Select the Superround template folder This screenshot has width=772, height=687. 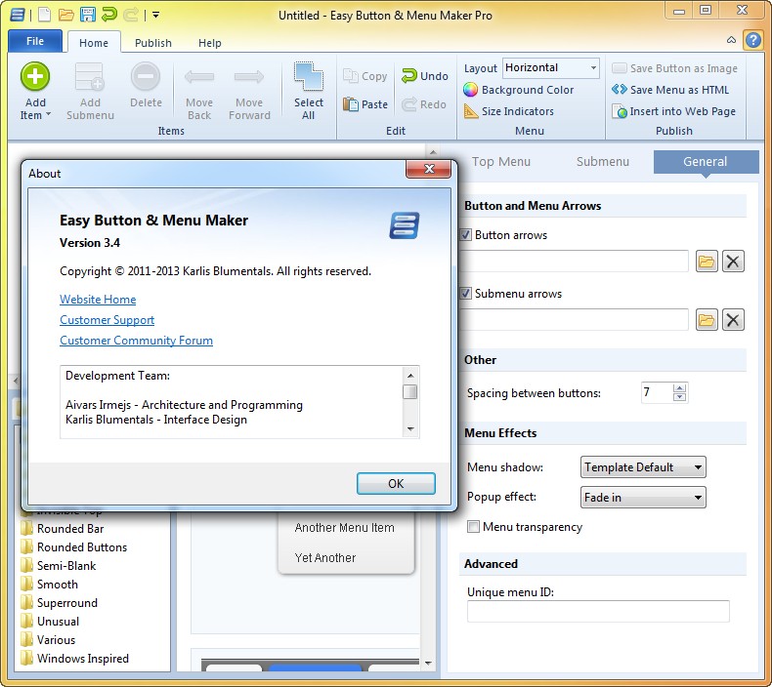60,603
